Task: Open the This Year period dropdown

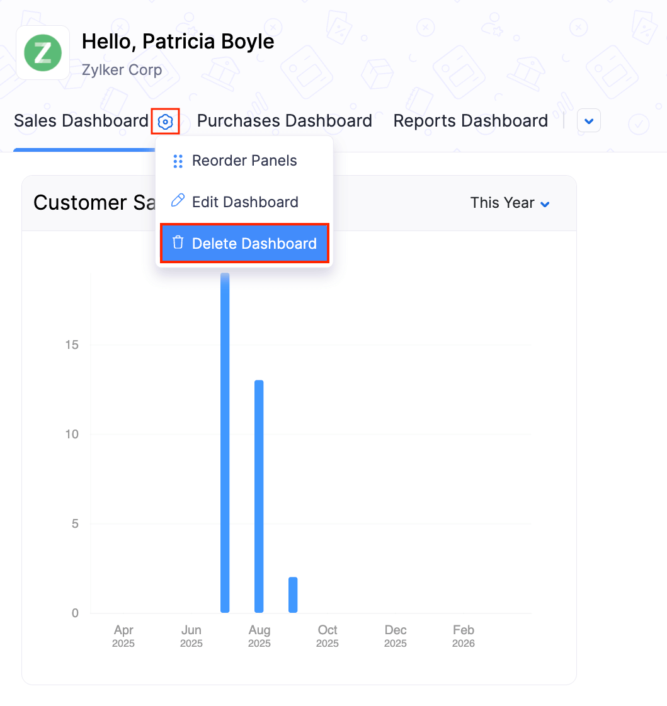Action: click(510, 203)
